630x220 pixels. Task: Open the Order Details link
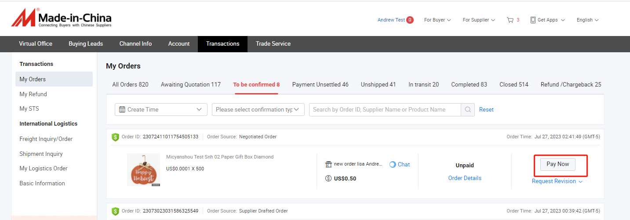(465, 178)
